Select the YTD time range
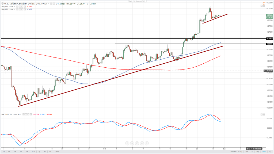 (33, 152)
